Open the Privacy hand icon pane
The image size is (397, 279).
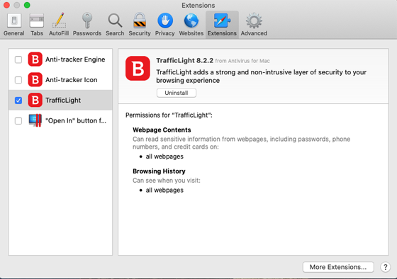pyautogui.click(x=164, y=25)
